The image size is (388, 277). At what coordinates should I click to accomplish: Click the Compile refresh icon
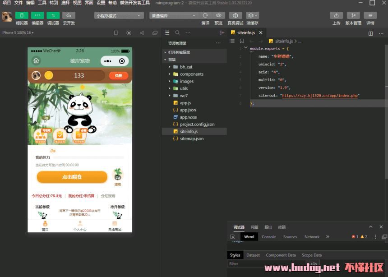205,15
